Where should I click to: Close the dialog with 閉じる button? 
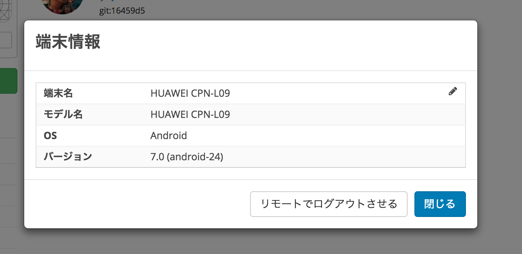tap(440, 204)
